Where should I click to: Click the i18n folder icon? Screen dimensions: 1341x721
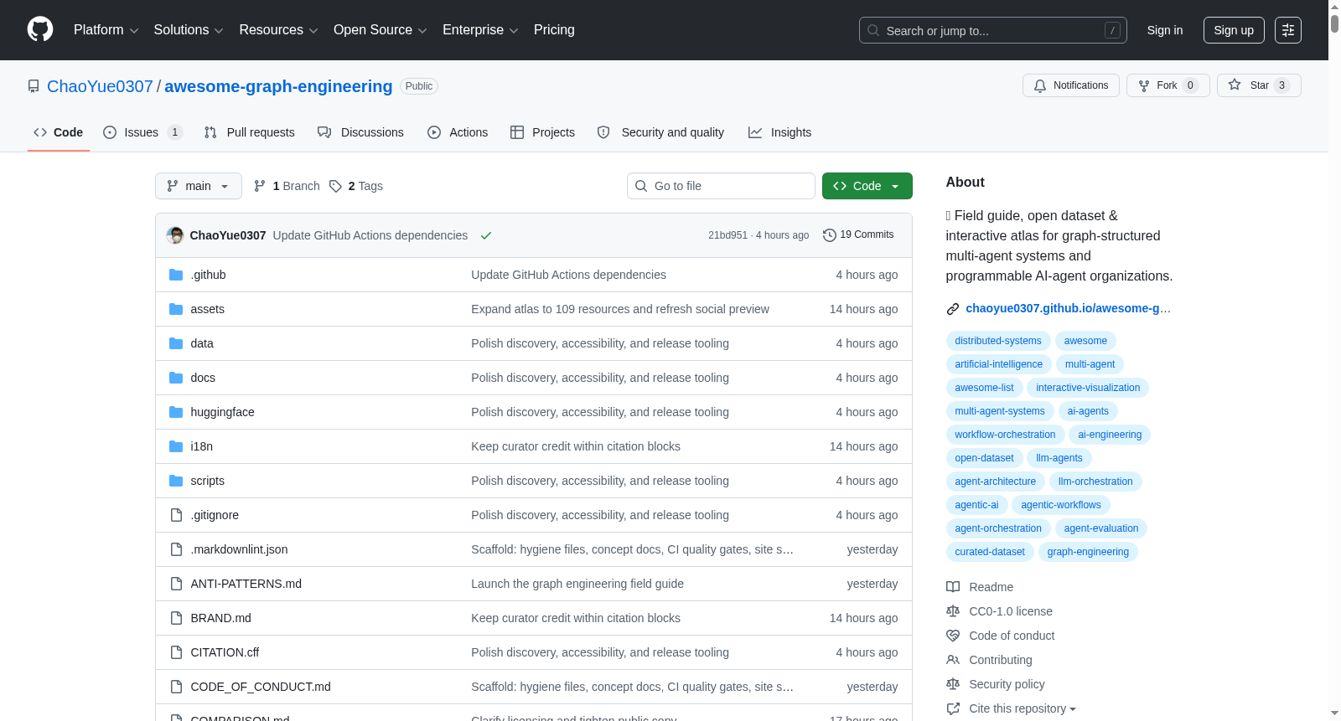(x=176, y=446)
